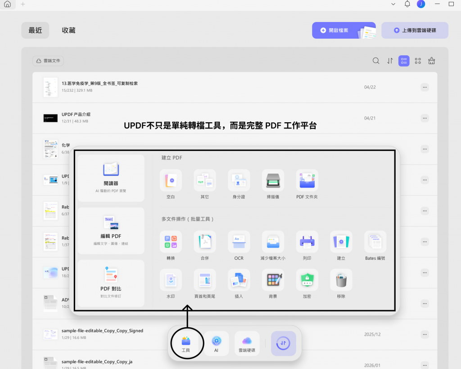
Task: Open file UPDF 产品介绍
Action: point(235,118)
